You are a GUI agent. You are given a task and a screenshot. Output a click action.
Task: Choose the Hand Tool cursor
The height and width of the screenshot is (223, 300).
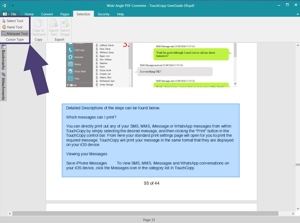(x=12, y=27)
